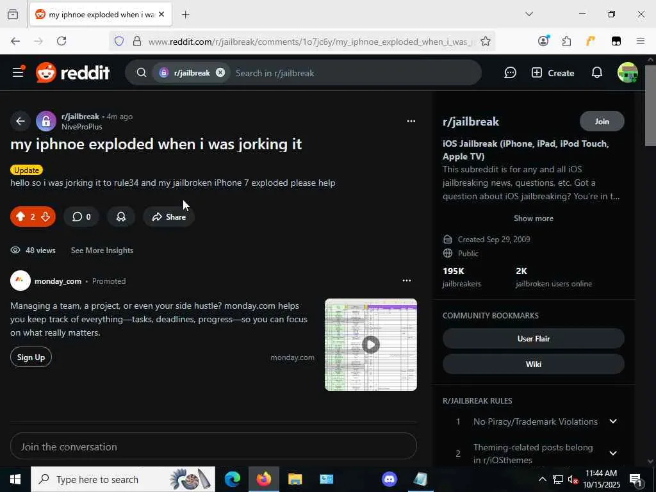Open Windows Start menu
The height and width of the screenshot is (492, 656).
(15, 479)
